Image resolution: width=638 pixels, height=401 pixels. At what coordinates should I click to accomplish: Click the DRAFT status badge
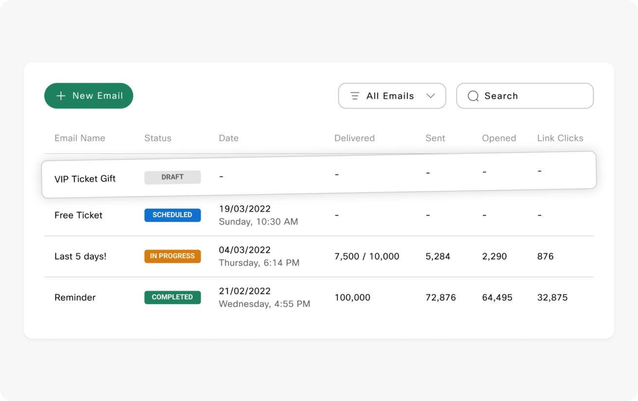coord(173,177)
